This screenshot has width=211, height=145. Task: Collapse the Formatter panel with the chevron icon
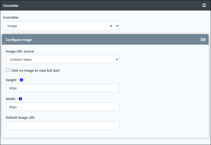(x=204, y=5)
